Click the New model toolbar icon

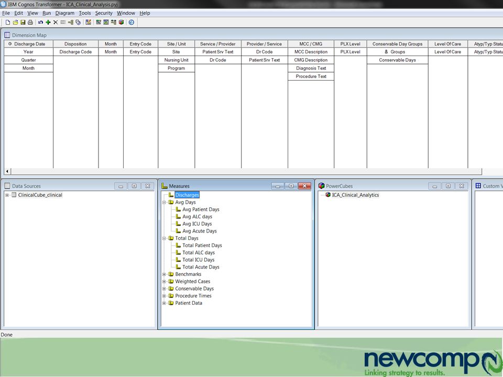[8, 22]
